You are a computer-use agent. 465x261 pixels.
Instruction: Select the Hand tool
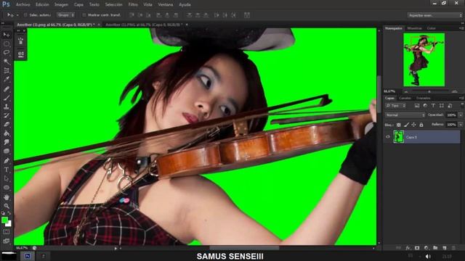[7, 196]
